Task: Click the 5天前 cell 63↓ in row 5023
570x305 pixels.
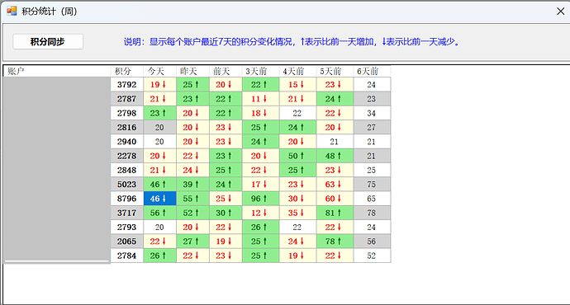Action: [x=335, y=184]
